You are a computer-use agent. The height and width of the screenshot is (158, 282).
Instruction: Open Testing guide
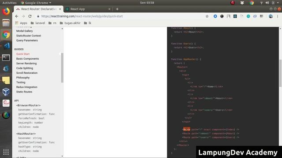click(21, 82)
